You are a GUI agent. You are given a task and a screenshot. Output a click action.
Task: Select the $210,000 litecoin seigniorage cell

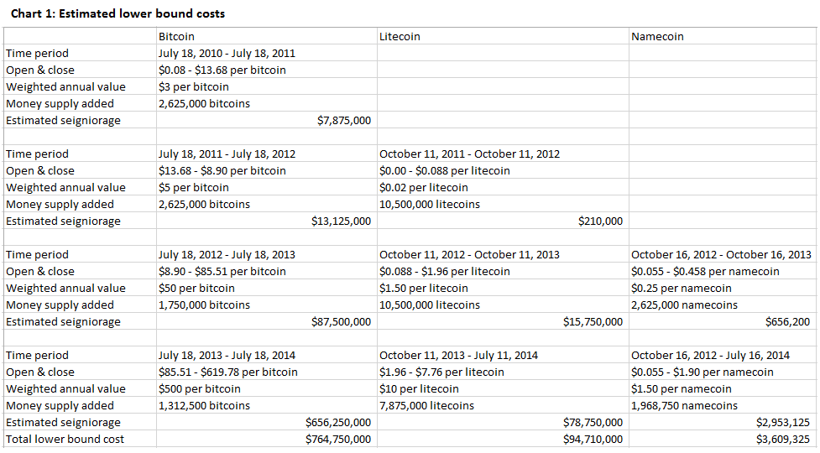click(x=600, y=221)
